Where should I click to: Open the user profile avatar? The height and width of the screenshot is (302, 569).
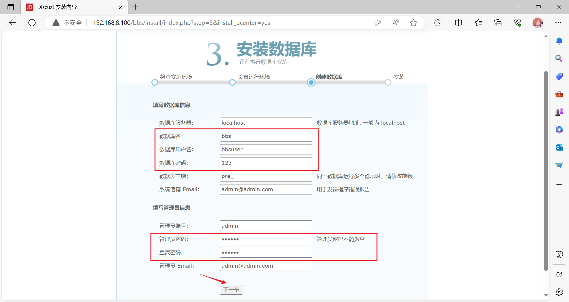pos(538,23)
